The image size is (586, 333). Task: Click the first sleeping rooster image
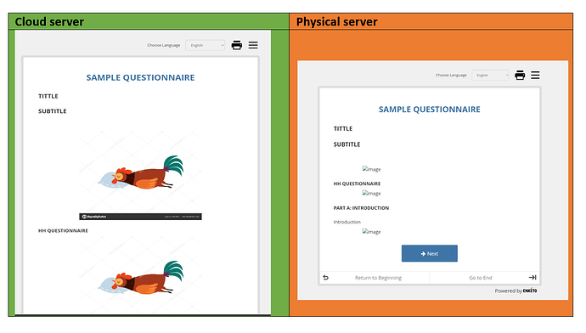(140, 172)
